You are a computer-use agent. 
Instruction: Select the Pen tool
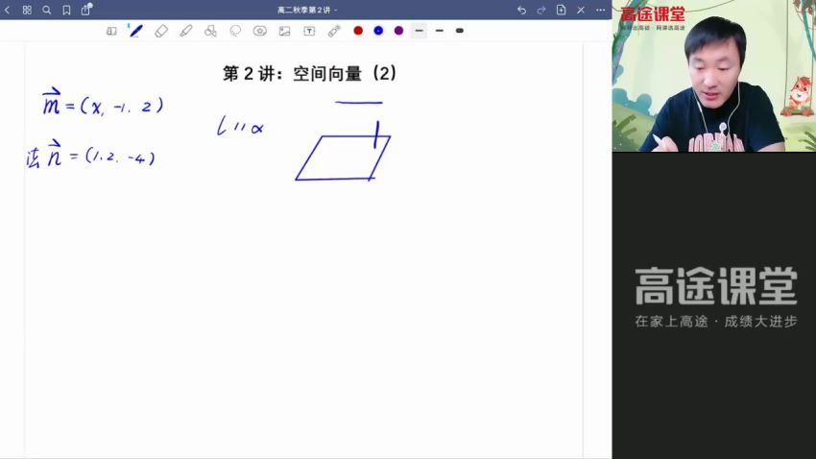(x=135, y=31)
